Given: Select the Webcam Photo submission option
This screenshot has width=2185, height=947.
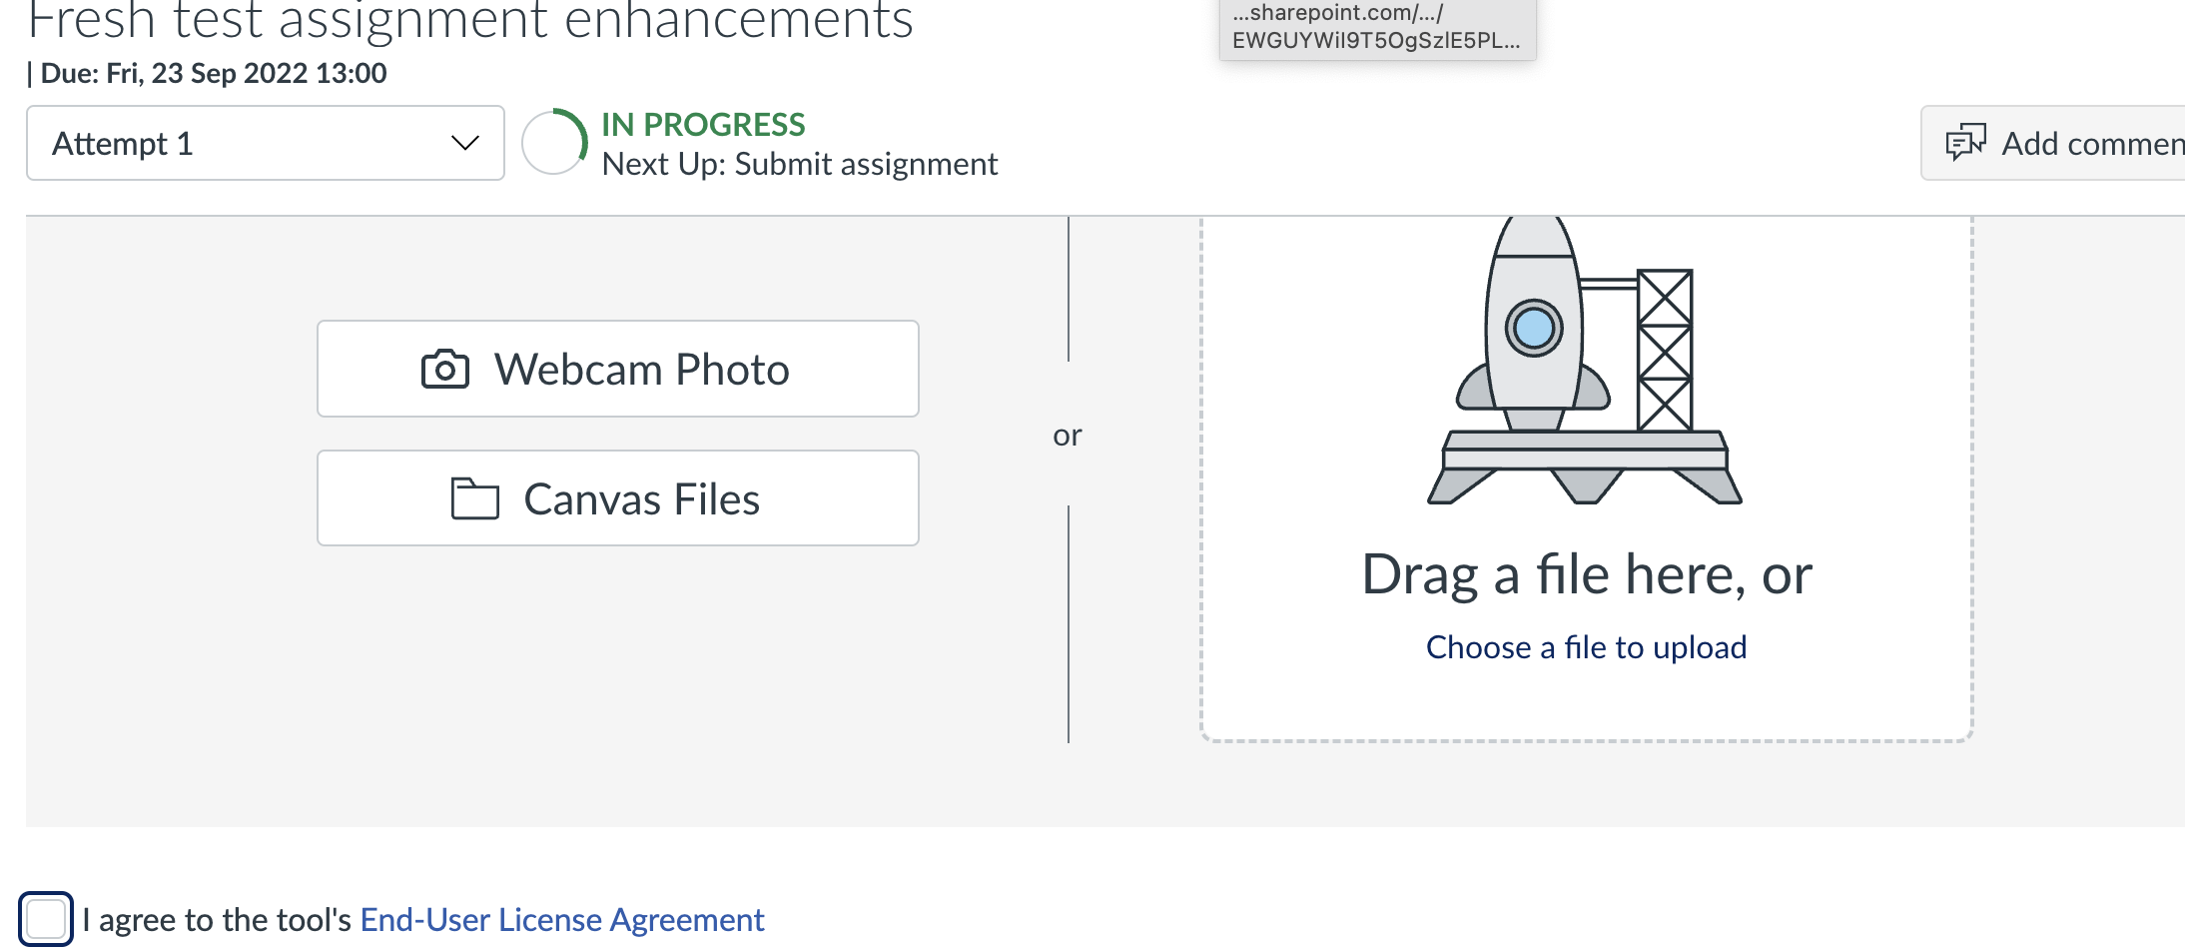Looking at the screenshot, I should (x=617, y=369).
